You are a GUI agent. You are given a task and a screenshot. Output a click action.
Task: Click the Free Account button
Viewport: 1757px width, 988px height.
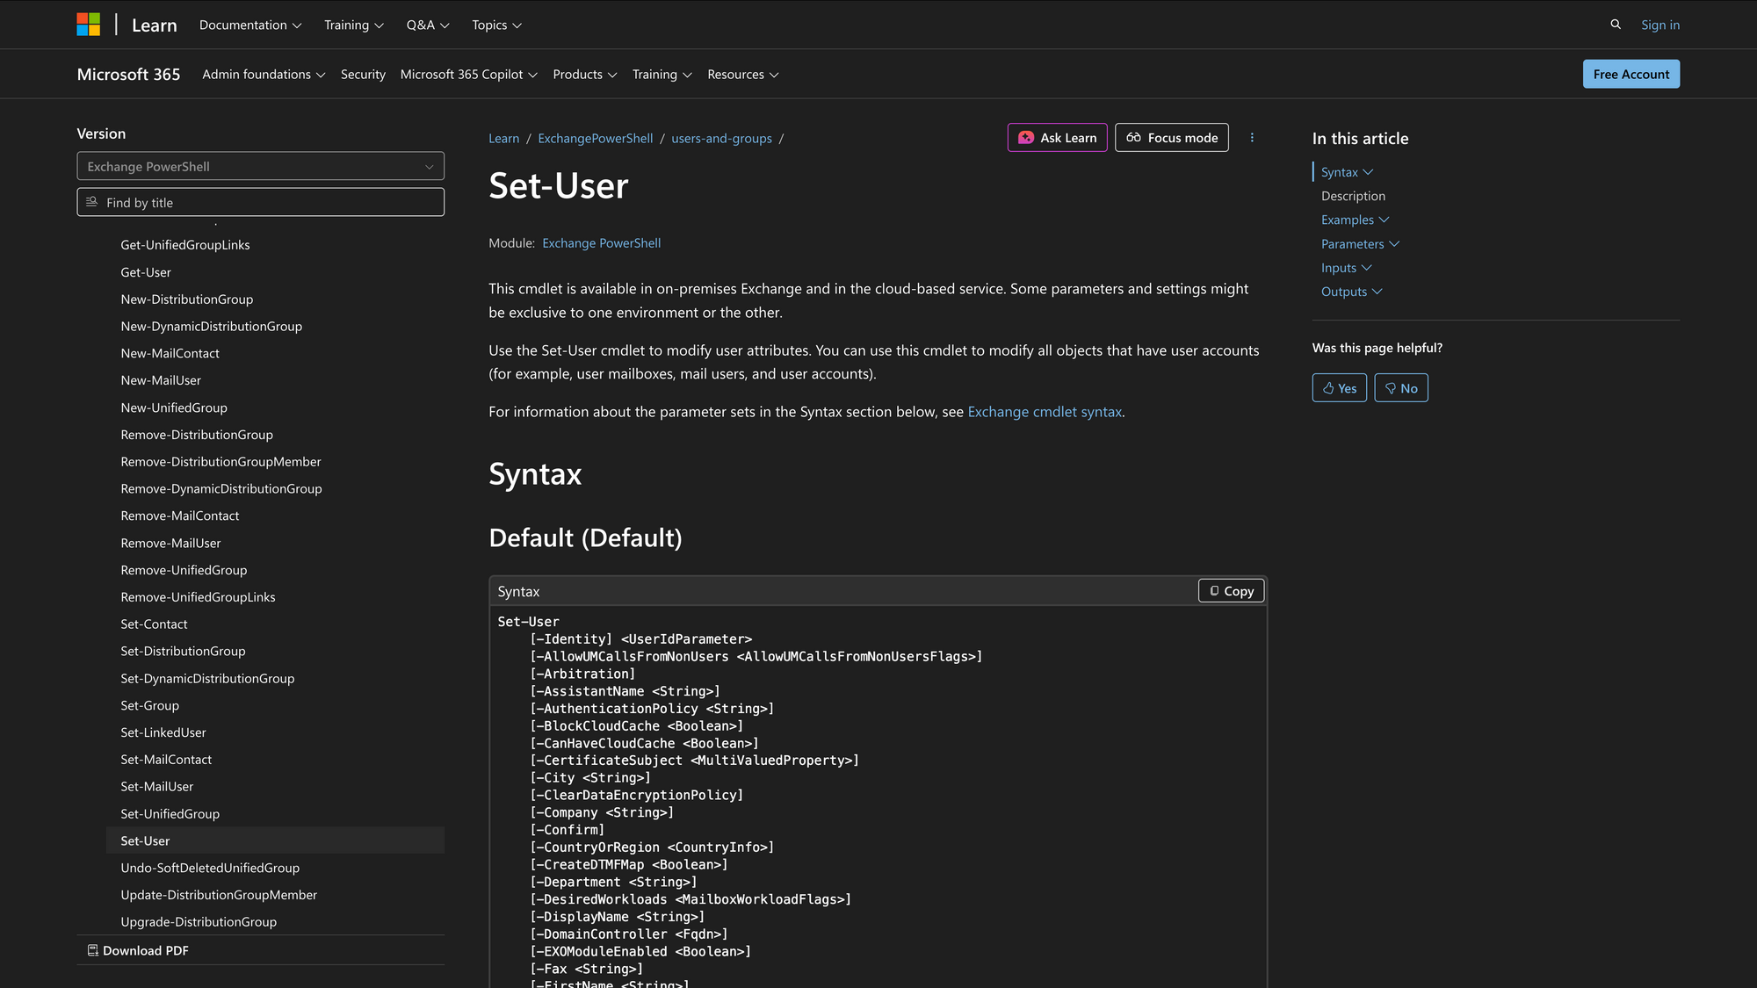[1630, 74]
